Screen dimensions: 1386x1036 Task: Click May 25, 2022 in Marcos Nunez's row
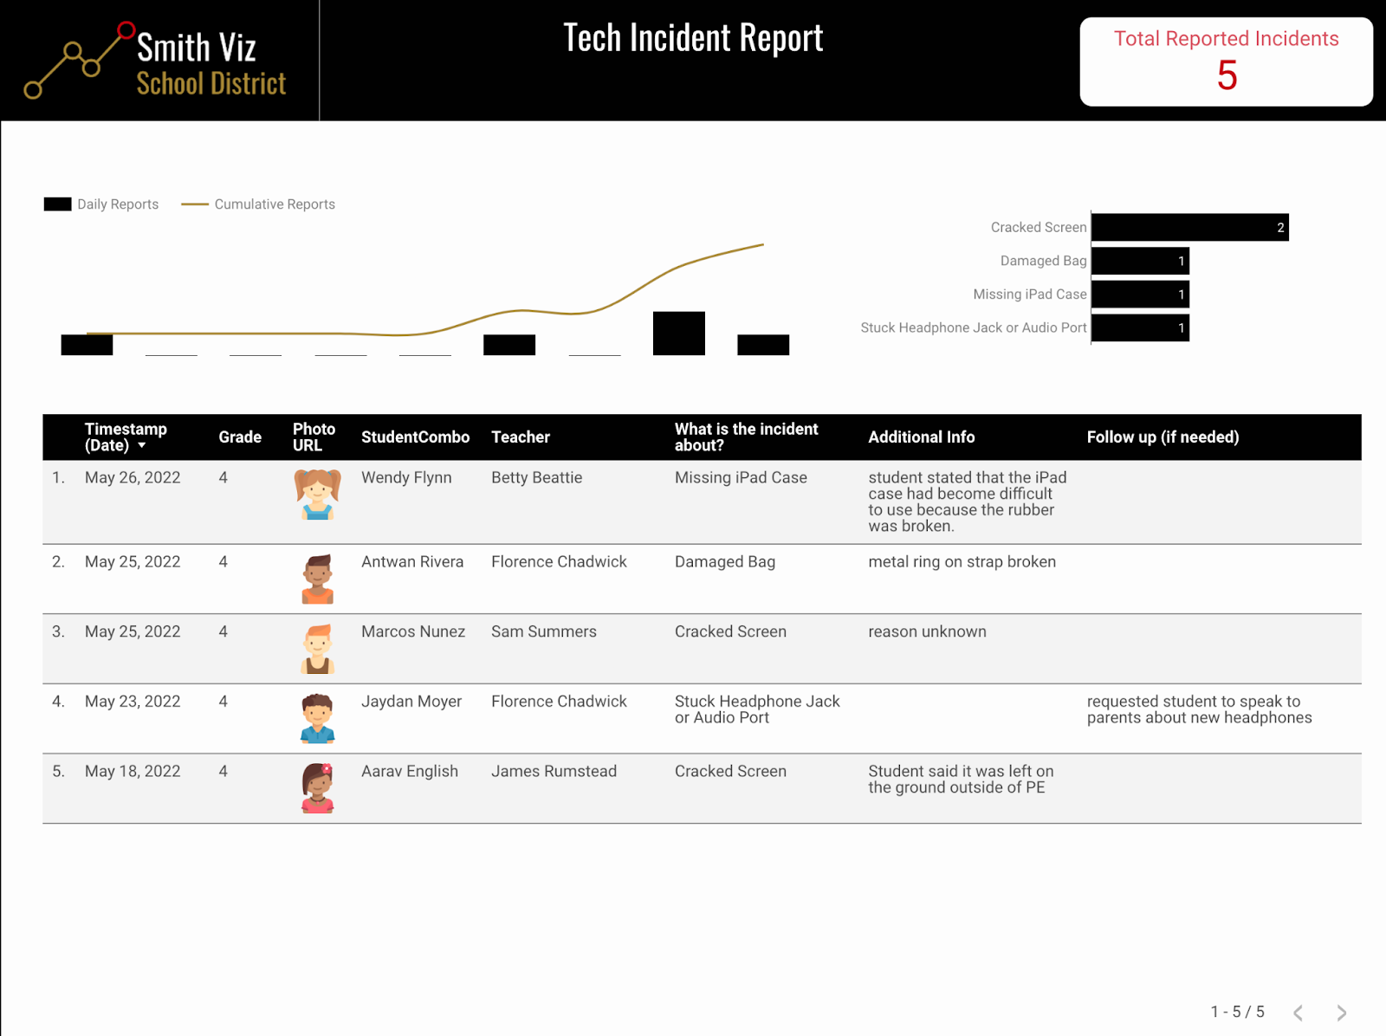coord(133,631)
